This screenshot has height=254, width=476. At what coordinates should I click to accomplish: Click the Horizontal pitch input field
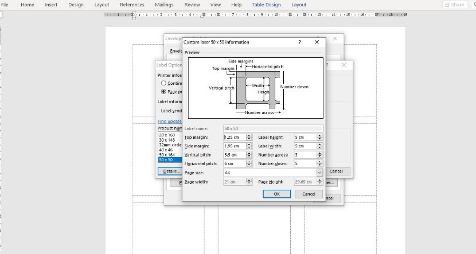pyautogui.click(x=235, y=163)
